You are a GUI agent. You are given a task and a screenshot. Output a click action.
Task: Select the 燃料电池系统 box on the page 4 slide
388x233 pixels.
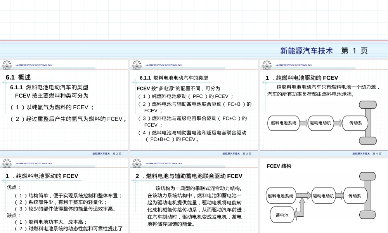pyautogui.click(x=284, y=123)
